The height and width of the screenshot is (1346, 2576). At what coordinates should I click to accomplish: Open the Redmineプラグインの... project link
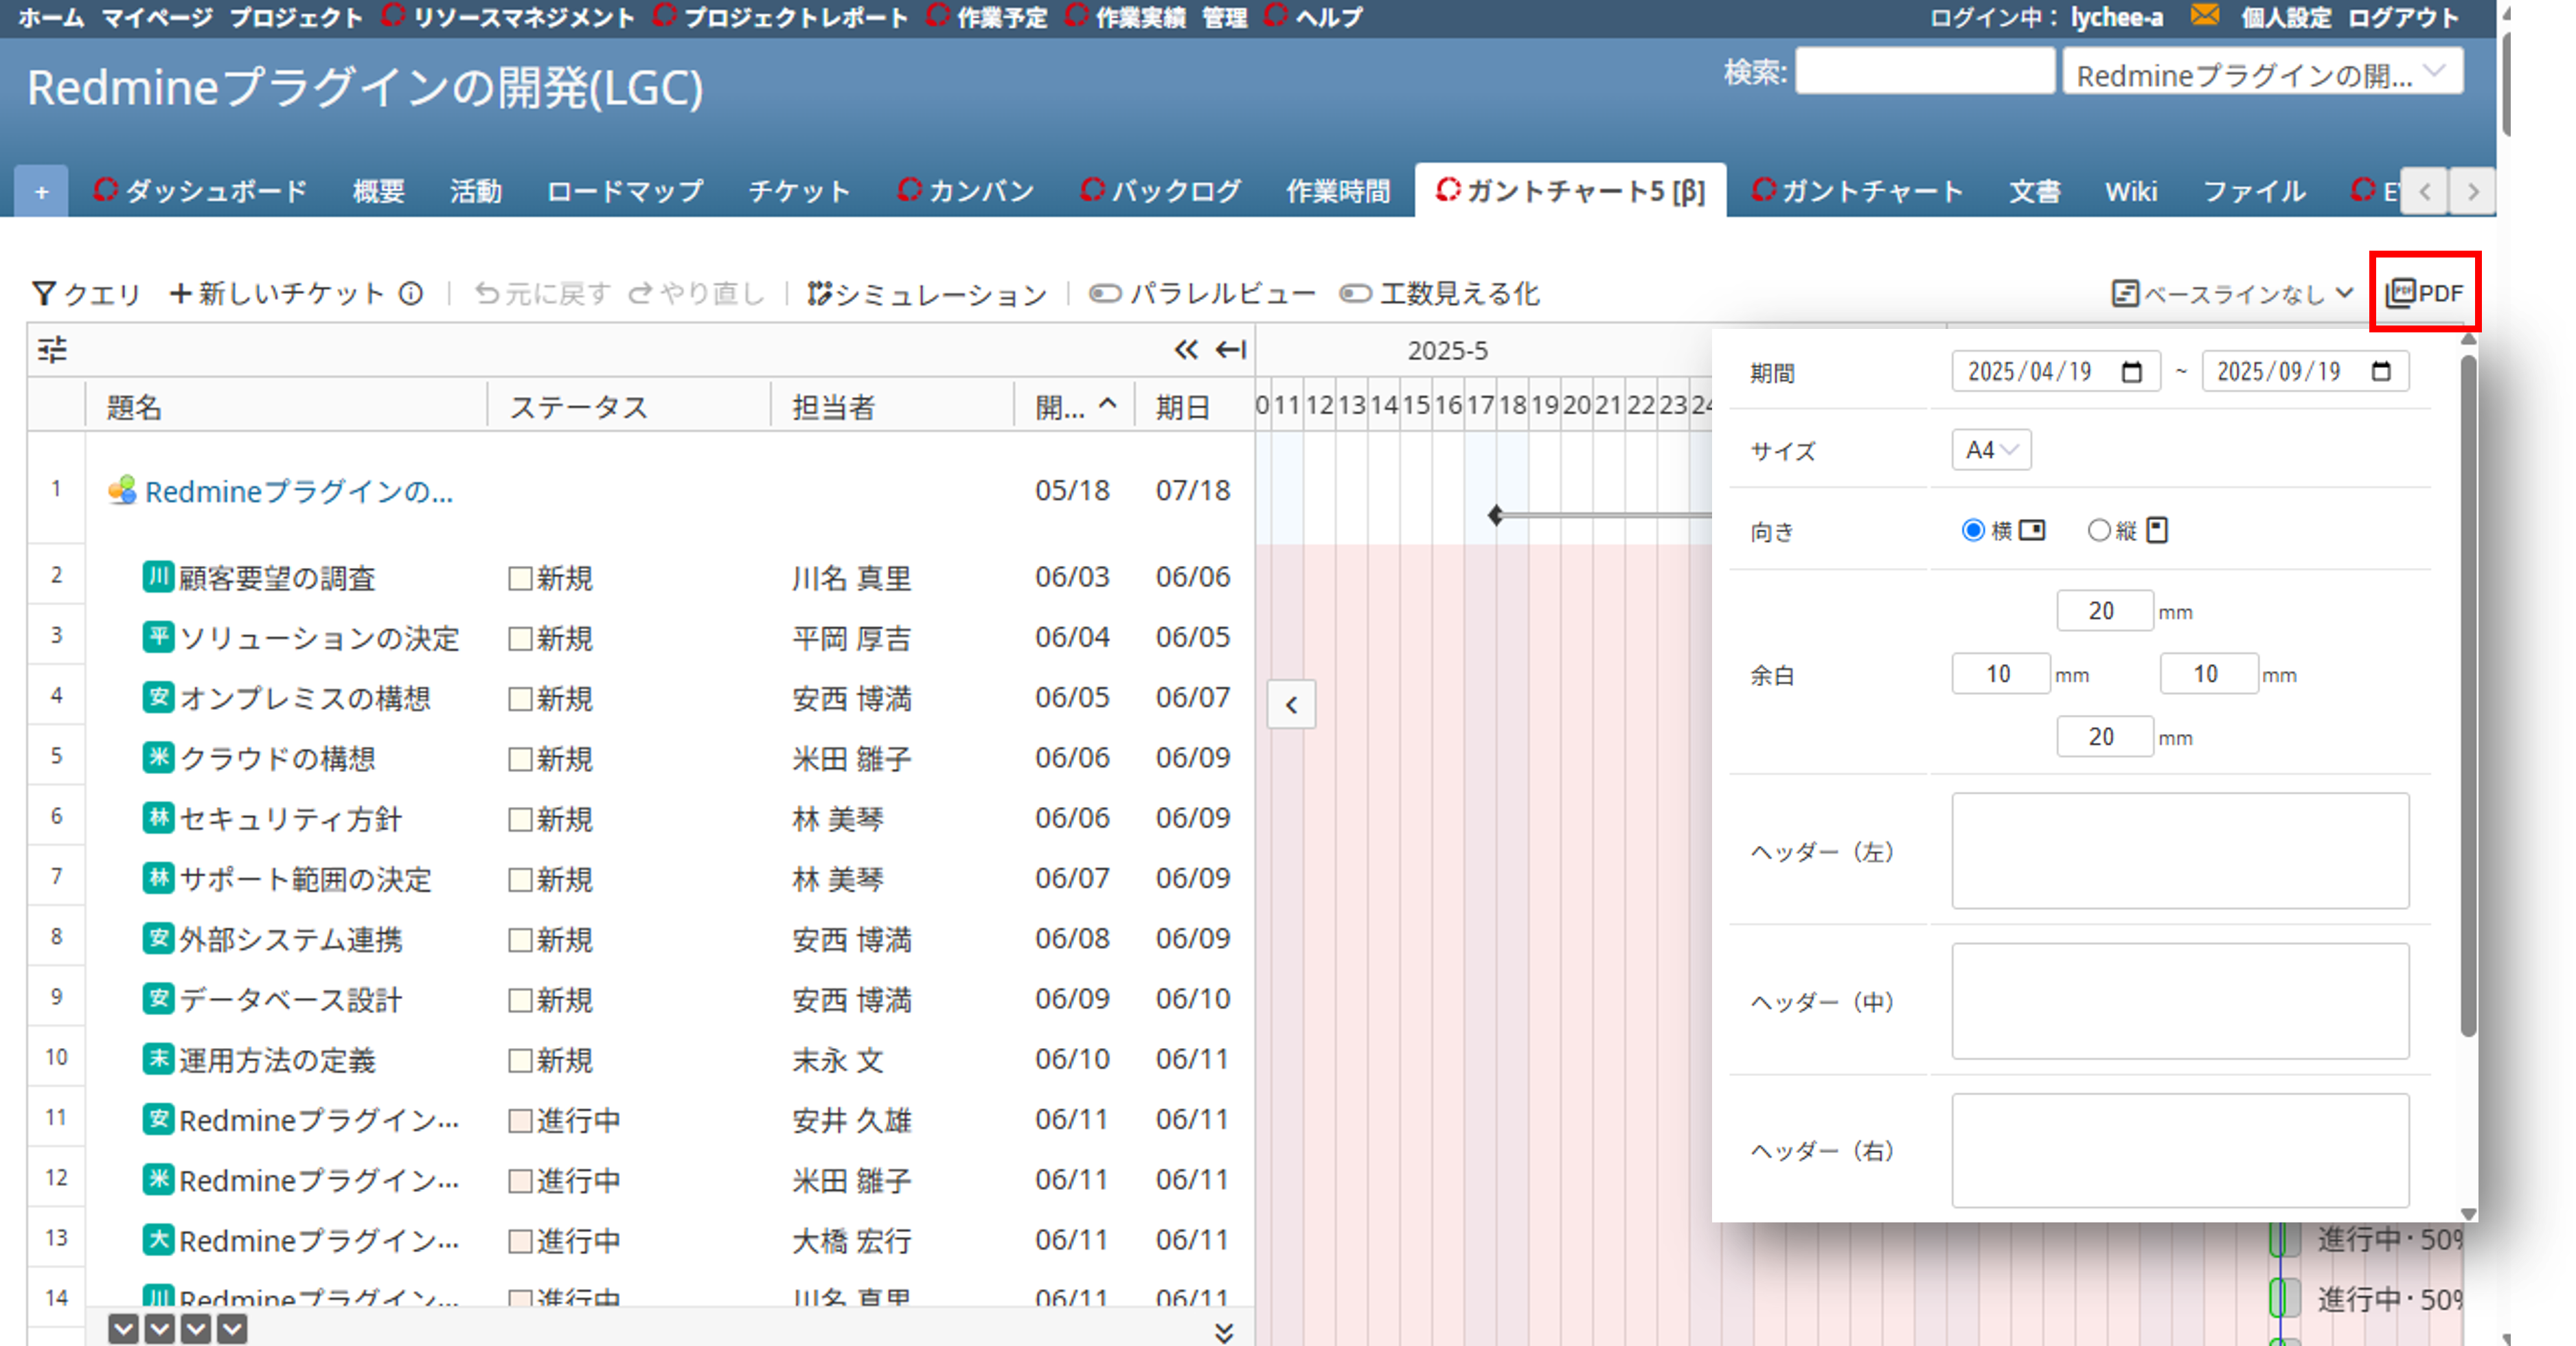click(x=299, y=491)
